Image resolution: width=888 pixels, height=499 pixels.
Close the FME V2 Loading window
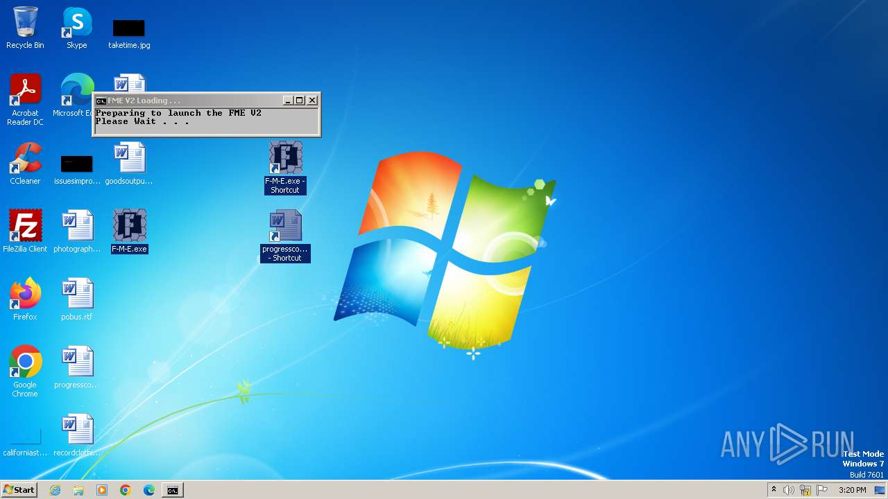(312, 100)
